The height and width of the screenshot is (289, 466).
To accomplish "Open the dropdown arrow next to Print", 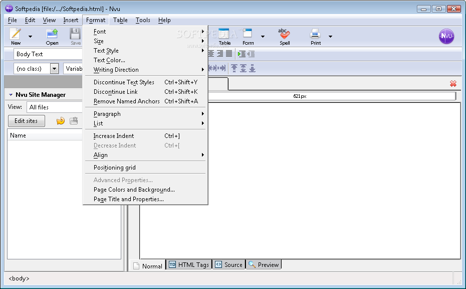I will [330, 37].
